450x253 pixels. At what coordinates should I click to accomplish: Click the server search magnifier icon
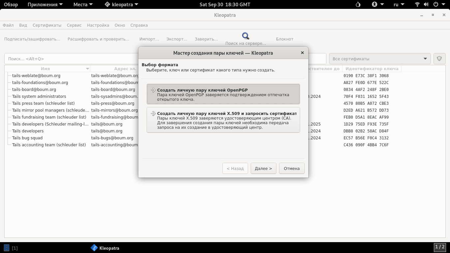245,36
